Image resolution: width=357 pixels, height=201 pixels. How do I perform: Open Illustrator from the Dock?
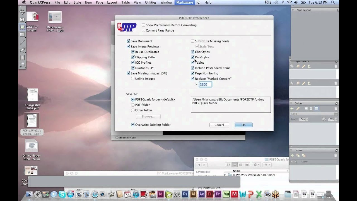(x=193, y=194)
